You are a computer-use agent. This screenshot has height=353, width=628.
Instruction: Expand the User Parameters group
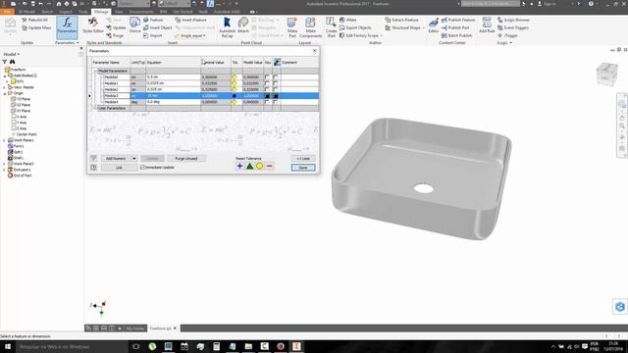[96, 108]
